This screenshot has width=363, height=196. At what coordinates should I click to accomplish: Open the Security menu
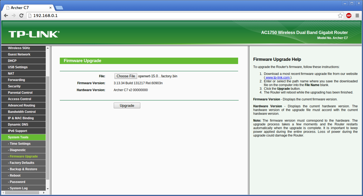point(24,86)
